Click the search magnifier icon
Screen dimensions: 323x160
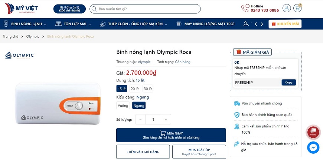tap(95, 9)
